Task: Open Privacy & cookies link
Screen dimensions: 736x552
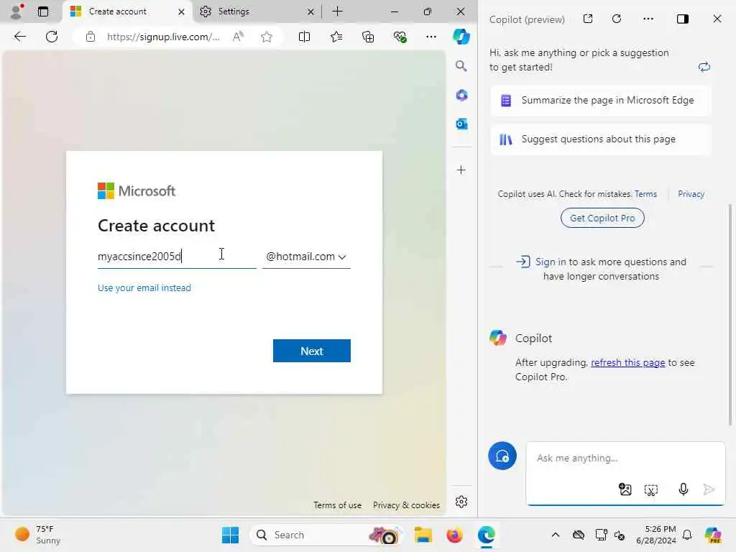Action: [407, 505]
